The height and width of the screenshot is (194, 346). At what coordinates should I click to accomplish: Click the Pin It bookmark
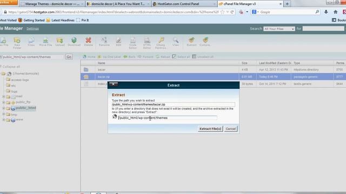click(83, 20)
